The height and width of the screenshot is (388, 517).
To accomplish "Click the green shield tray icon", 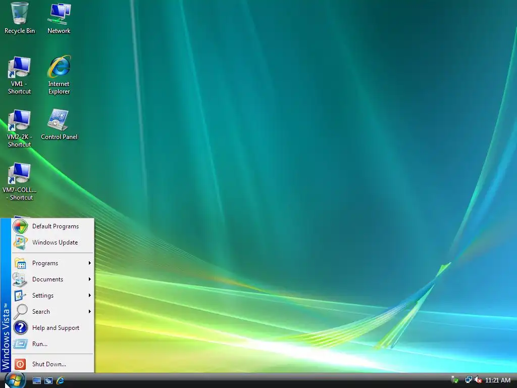I will [x=455, y=380].
